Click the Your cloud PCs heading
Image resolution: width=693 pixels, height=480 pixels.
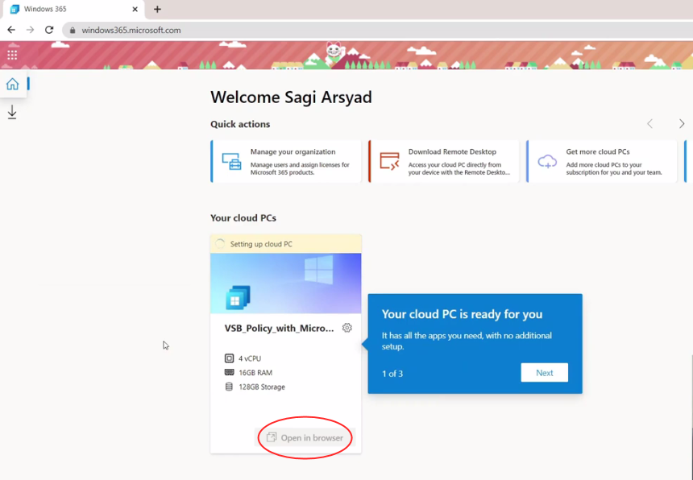tap(243, 218)
